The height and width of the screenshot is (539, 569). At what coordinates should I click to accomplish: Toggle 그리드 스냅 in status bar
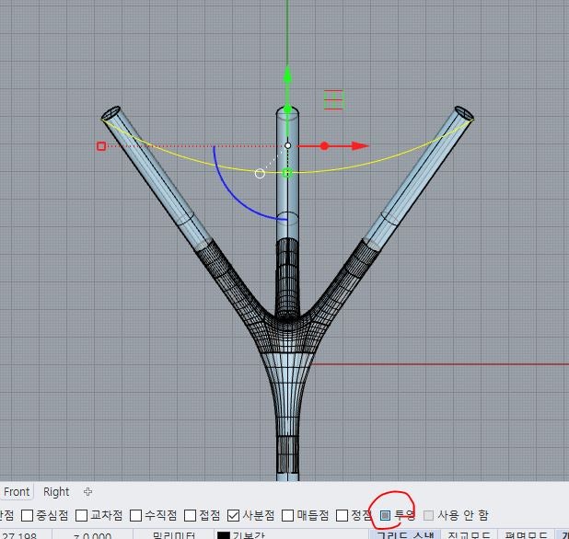tap(403, 534)
